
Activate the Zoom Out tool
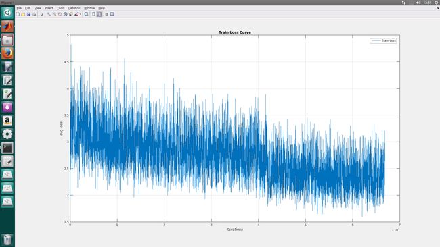click(54, 14)
